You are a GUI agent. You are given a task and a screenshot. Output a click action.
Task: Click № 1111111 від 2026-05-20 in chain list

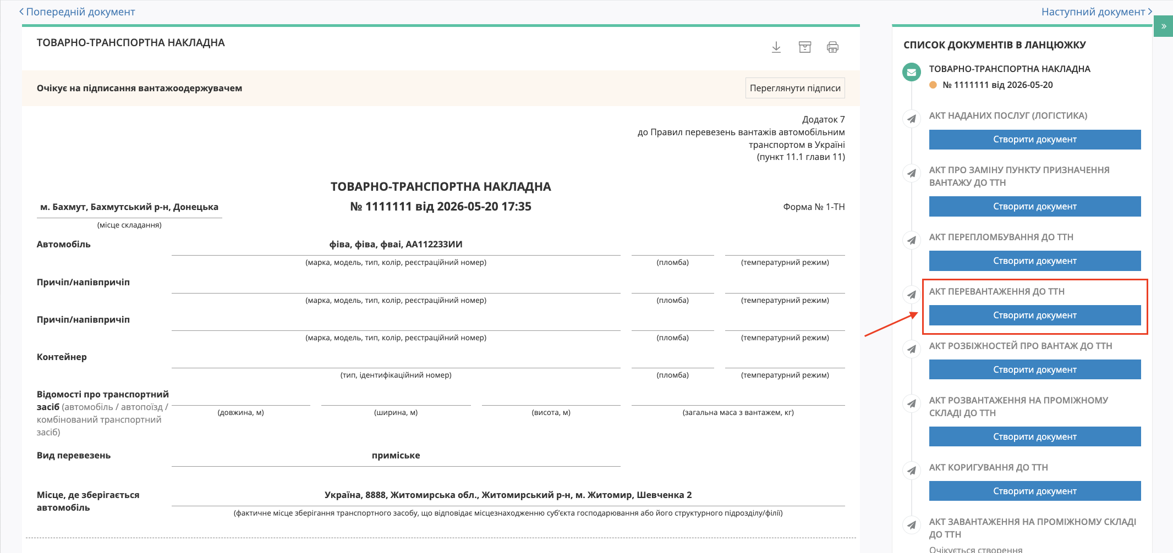(x=997, y=85)
